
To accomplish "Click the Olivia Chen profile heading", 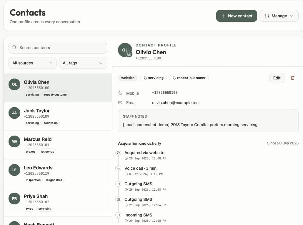I will coord(151,52).
